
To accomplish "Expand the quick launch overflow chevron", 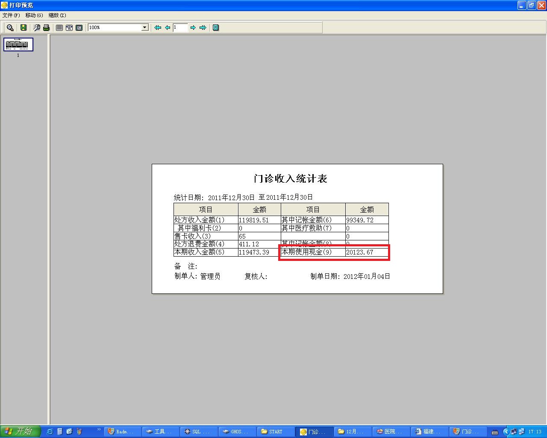I will [99, 429].
